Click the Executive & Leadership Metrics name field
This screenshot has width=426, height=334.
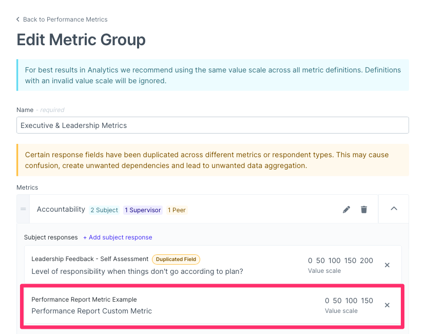click(x=212, y=125)
